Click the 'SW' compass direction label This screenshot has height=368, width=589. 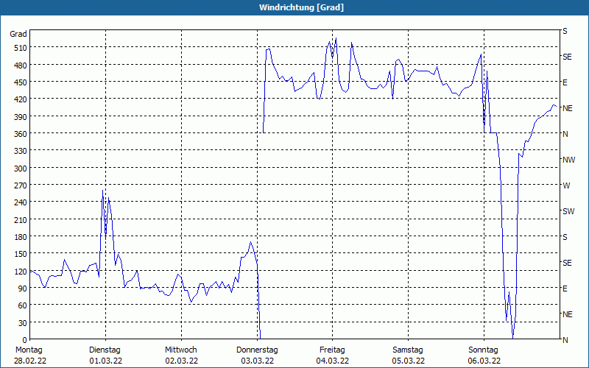point(568,211)
